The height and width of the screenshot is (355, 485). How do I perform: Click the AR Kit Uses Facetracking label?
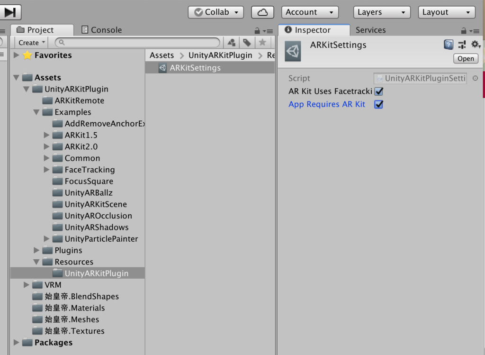pyautogui.click(x=330, y=91)
